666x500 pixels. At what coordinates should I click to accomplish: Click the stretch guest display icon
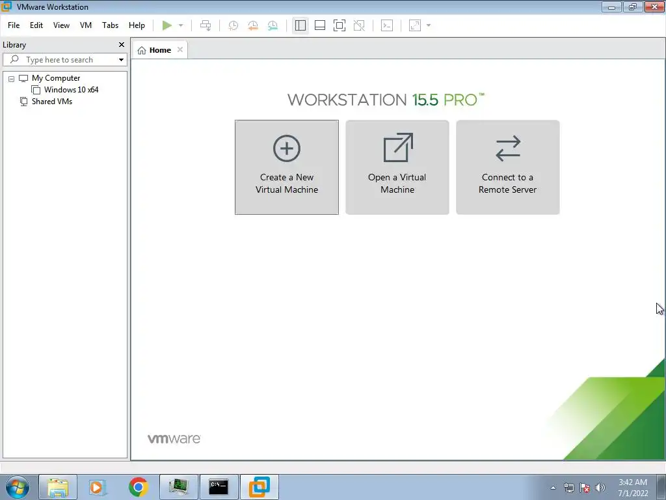point(415,25)
